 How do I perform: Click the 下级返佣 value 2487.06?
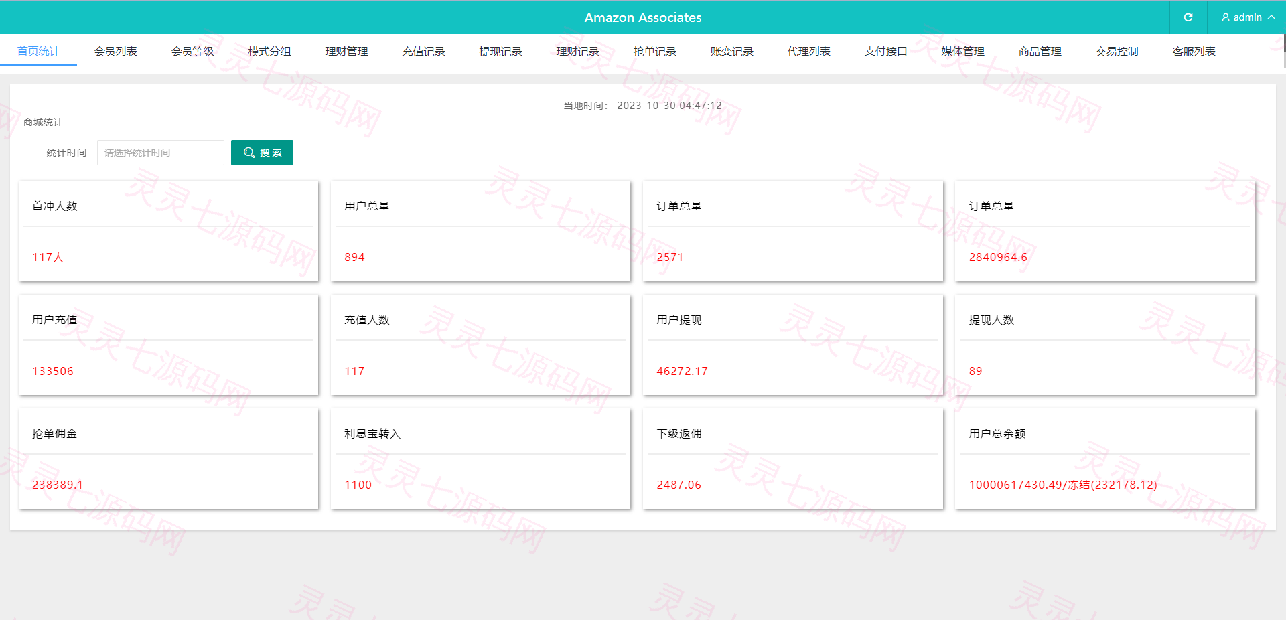(678, 485)
